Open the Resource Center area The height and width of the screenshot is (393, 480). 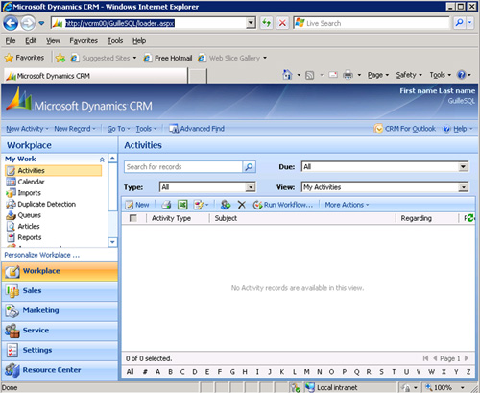60,370
